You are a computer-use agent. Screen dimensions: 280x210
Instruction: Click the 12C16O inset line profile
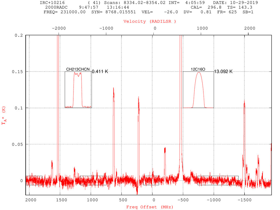pos(199,90)
